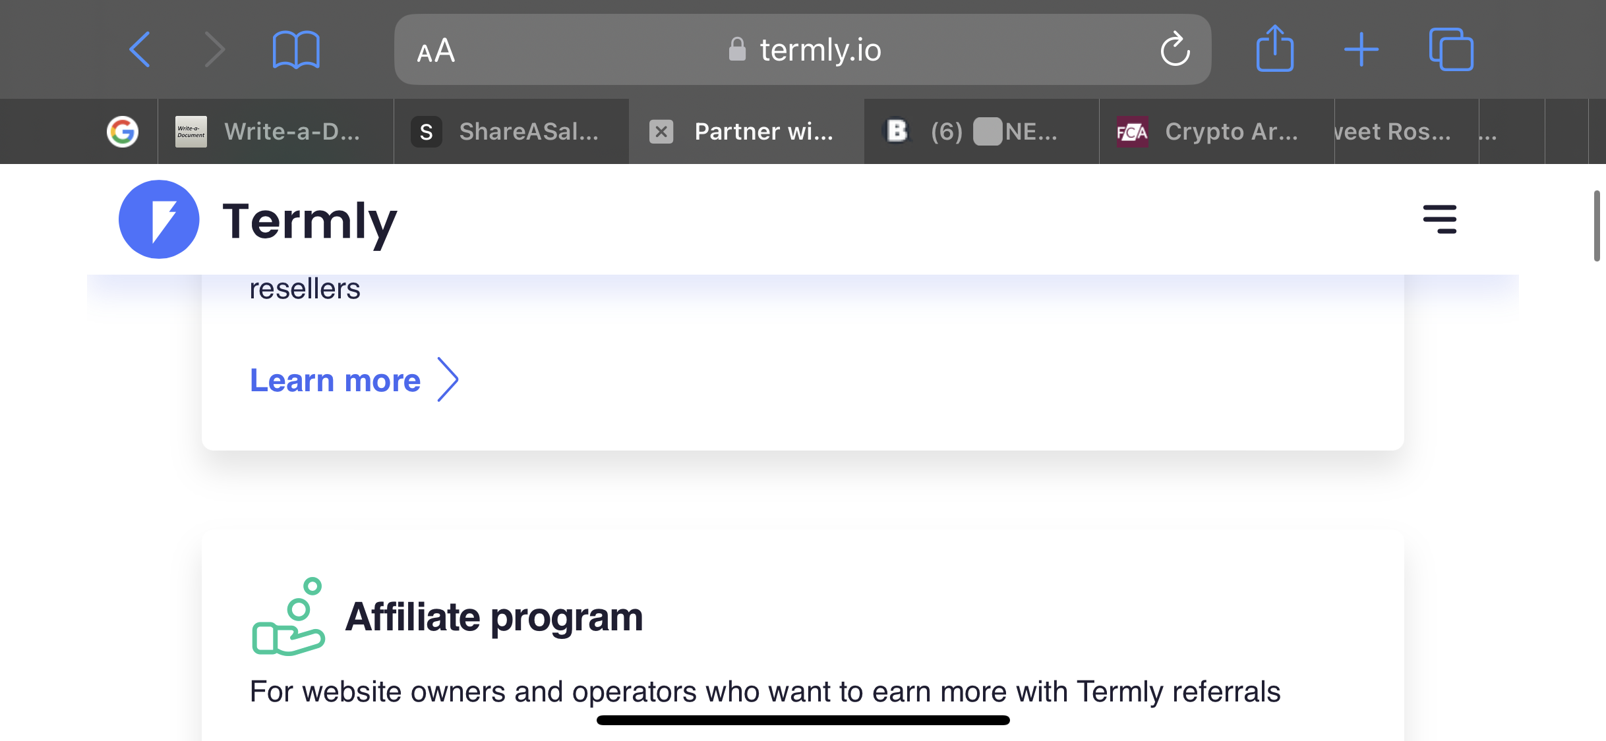Tap the termly.io address bar

[802, 49]
